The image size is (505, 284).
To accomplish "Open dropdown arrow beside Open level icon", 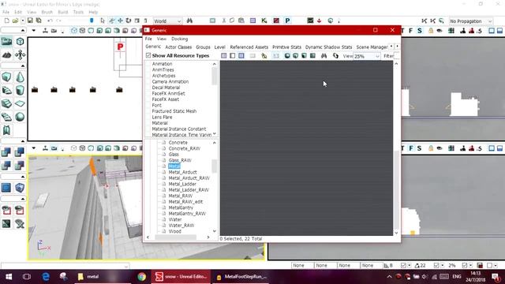I will coord(23,21).
